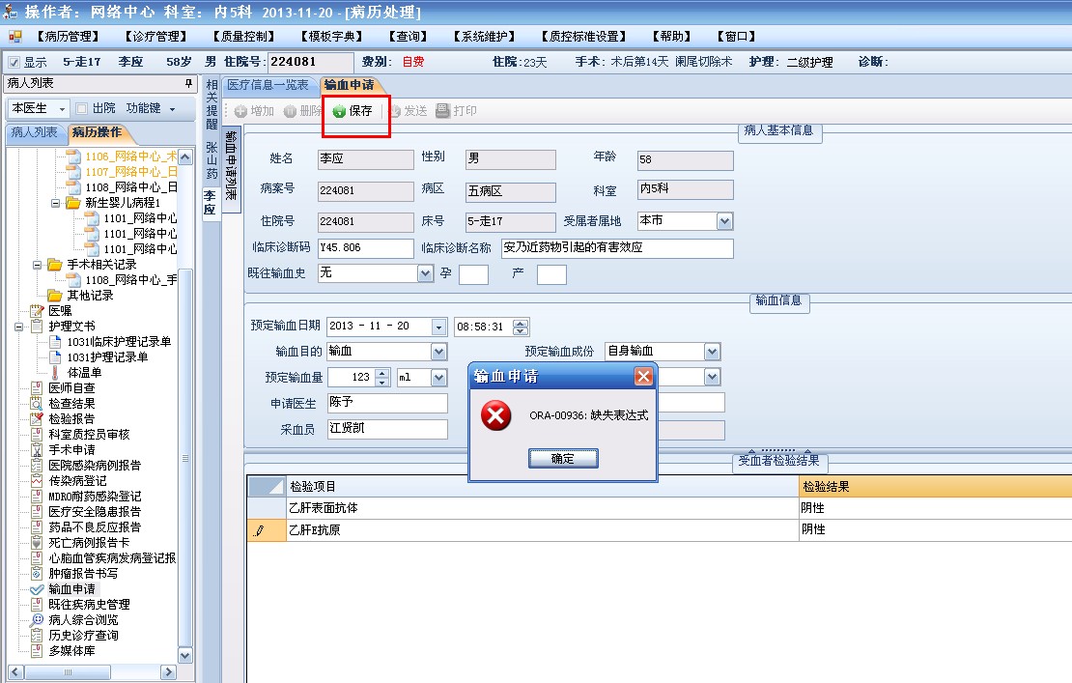
Task: Open the 预定输血成份 dropdown
Action: 713,352
